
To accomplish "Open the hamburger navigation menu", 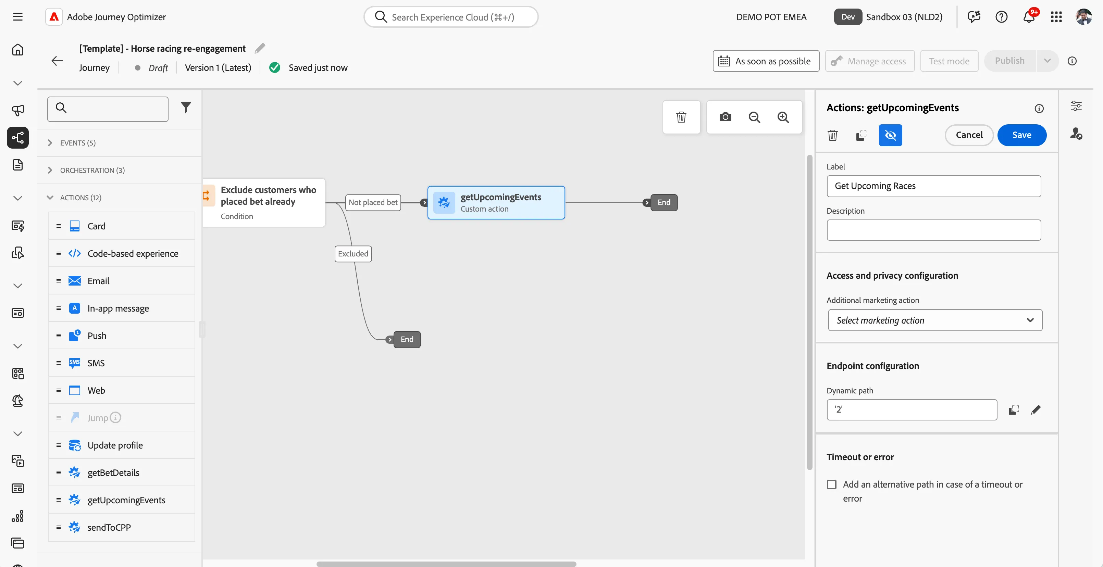I will pos(17,17).
